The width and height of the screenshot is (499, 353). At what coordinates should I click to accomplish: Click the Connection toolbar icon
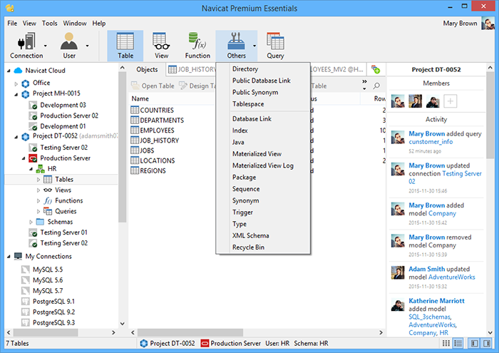26,46
